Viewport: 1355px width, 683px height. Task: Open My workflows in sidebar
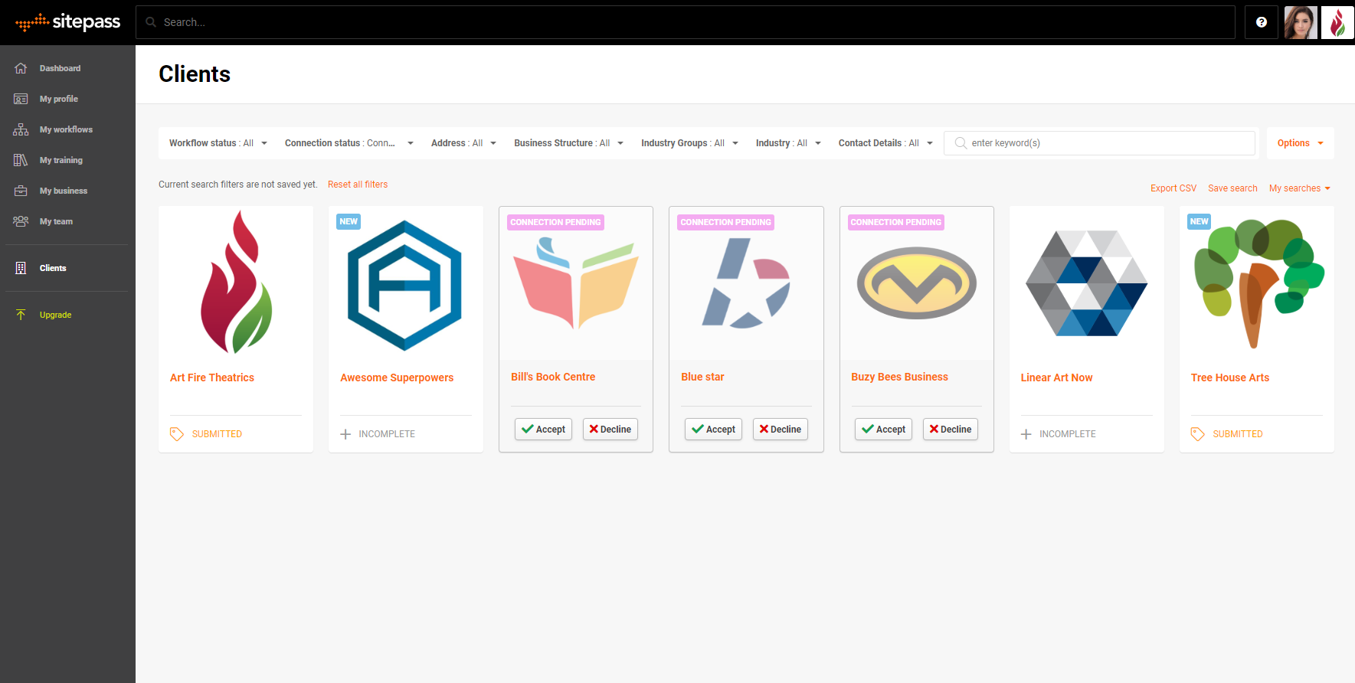(67, 129)
